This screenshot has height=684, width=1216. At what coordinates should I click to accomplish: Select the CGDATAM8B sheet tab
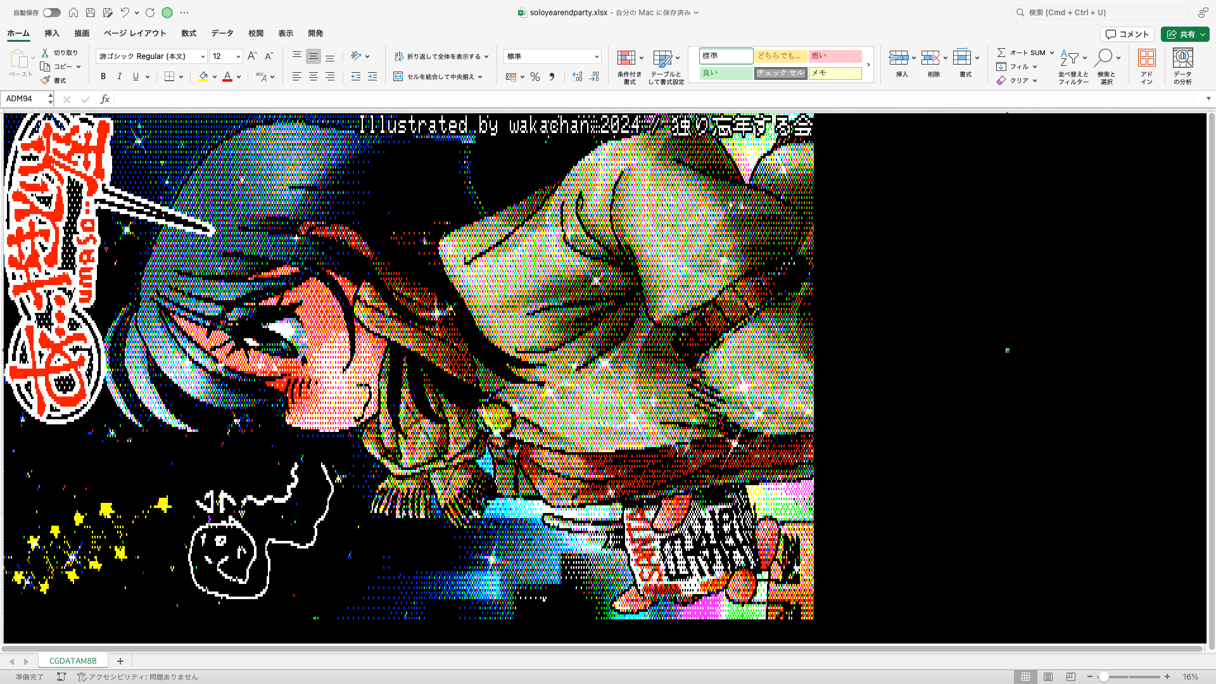click(73, 661)
